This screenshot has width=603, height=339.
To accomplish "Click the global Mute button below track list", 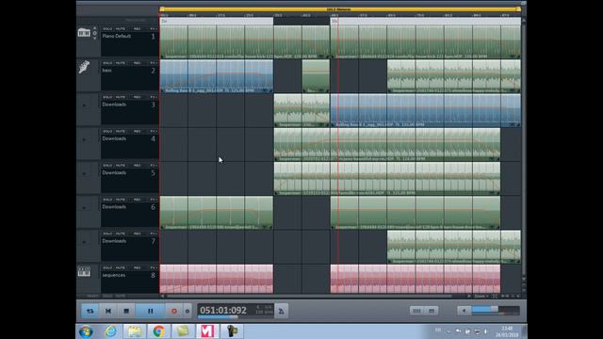I will [x=121, y=296].
